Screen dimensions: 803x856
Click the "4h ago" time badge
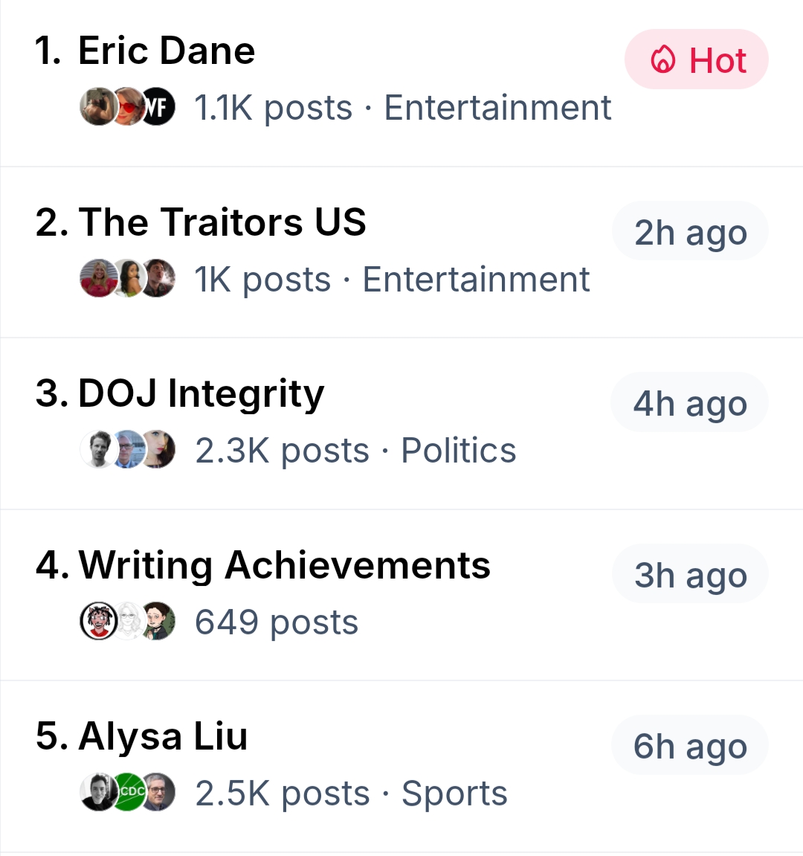point(690,403)
